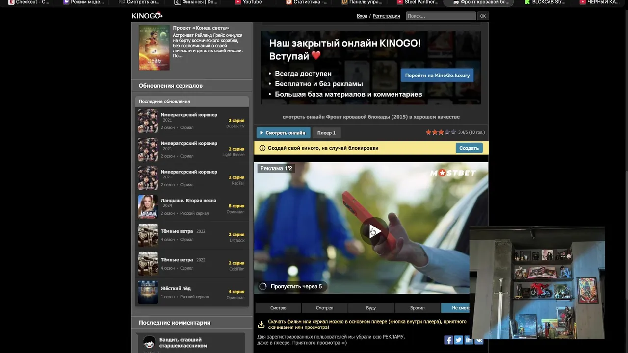The height and width of the screenshot is (353, 628).
Task: Click 'Жёсткий лёд' poster thumbnail
Action: (148, 292)
